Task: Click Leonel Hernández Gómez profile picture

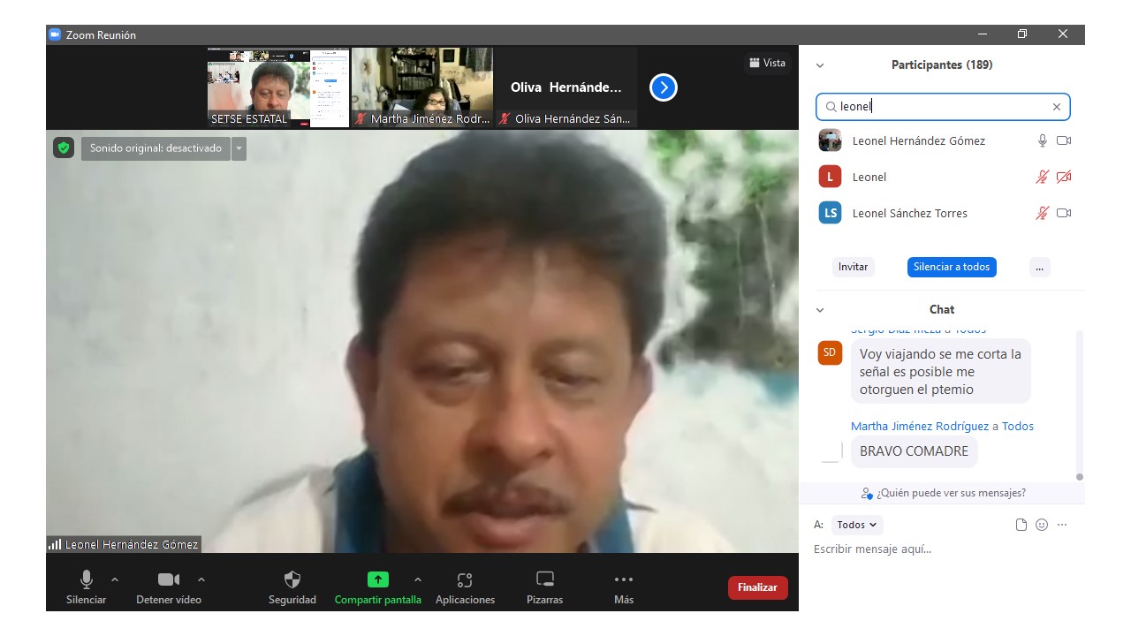Action: pos(830,140)
